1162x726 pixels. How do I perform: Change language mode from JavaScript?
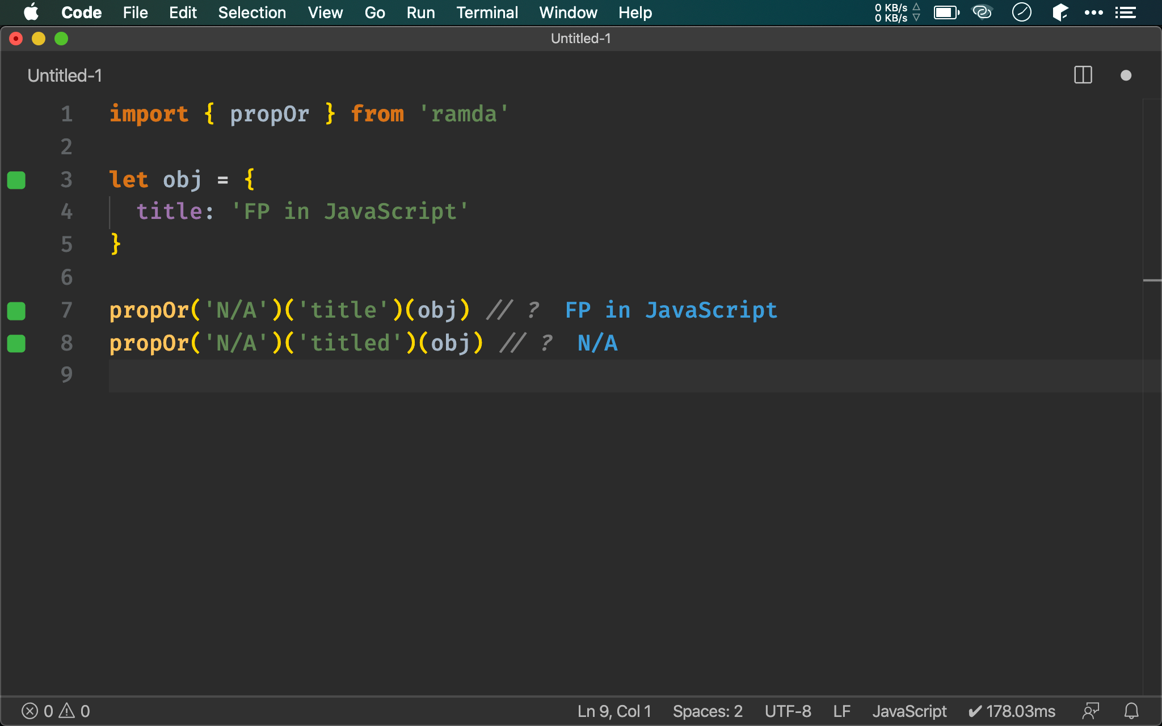point(909,711)
